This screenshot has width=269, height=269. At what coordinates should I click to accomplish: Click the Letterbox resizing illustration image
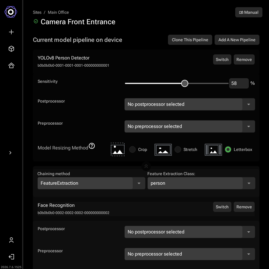pos(213,150)
